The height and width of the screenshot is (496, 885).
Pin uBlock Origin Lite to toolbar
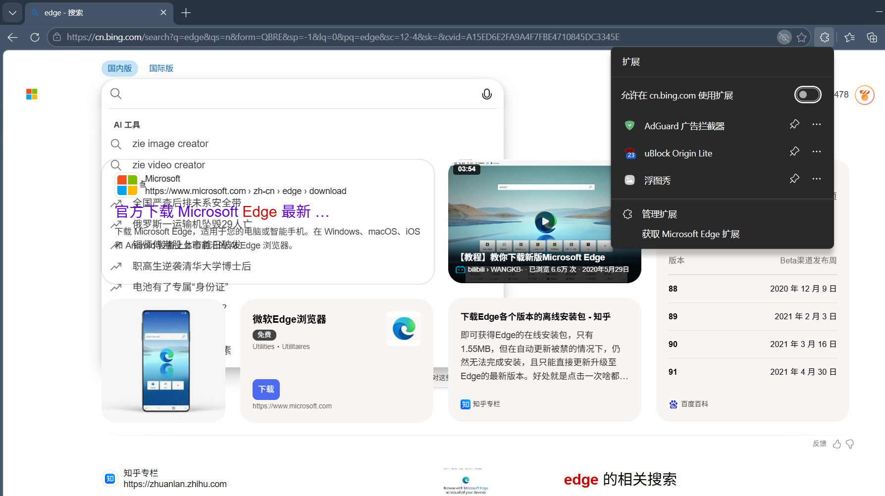[794, 151]
